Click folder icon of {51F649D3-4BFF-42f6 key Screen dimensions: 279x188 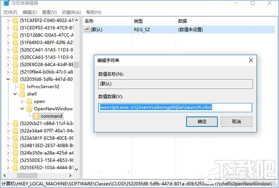(x=16, y=42)
